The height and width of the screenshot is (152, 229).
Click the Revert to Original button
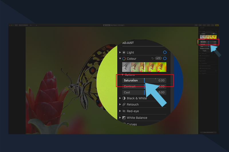pos(23,25)
